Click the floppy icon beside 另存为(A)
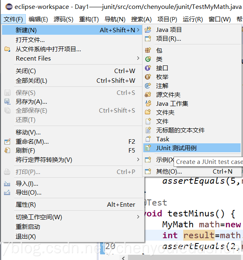This screenshot has width=243, height=260. click(x=7, y=102)
